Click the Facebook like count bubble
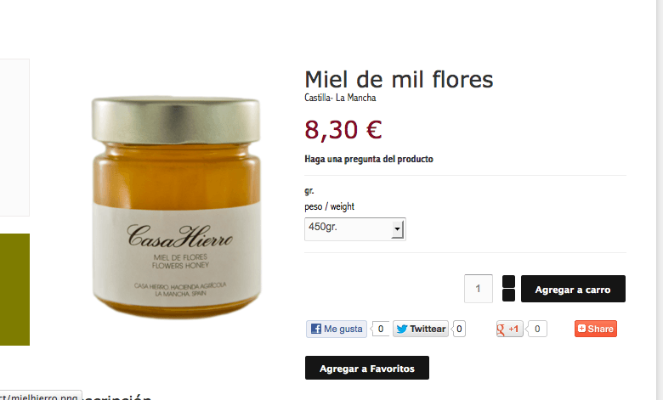 click(x=380, y=329)
